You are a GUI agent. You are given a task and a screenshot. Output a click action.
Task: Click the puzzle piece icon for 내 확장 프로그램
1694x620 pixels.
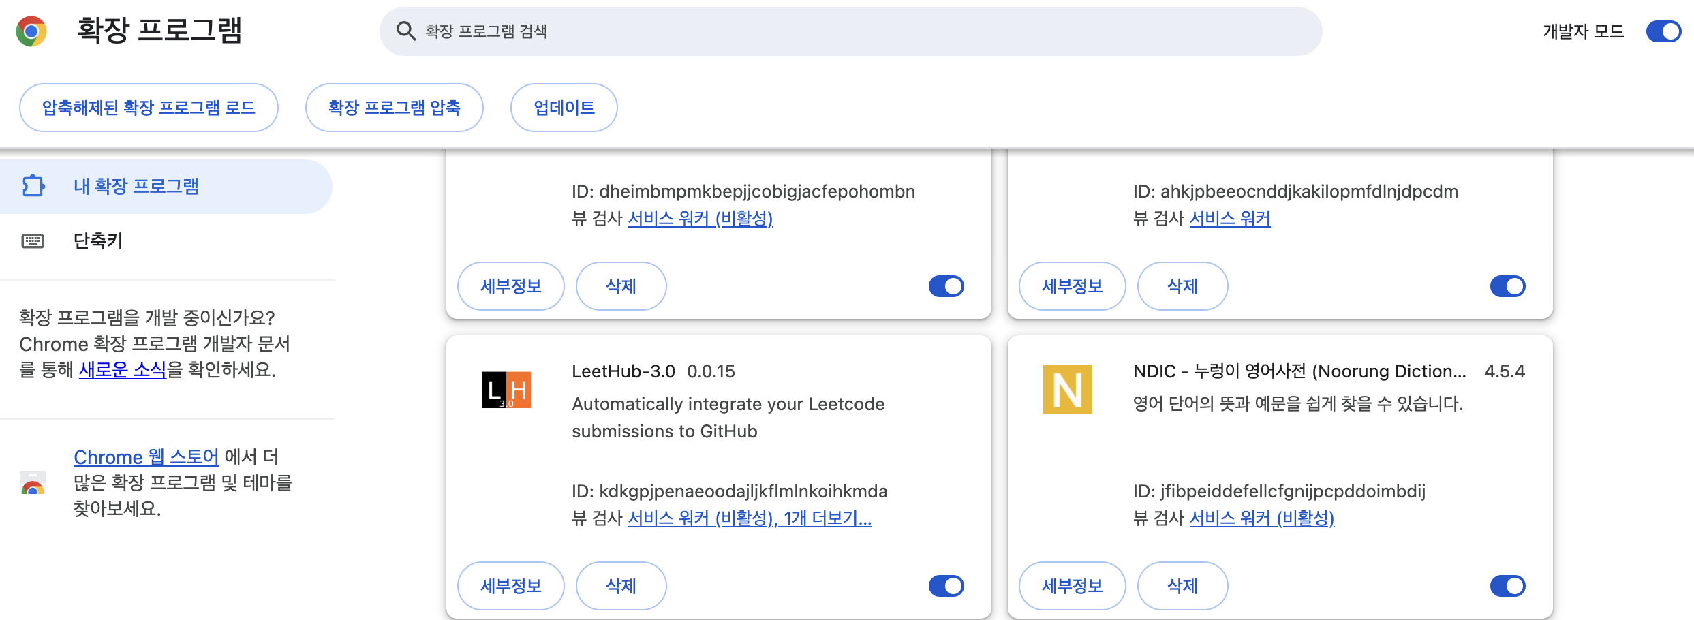tap(33, 186)
